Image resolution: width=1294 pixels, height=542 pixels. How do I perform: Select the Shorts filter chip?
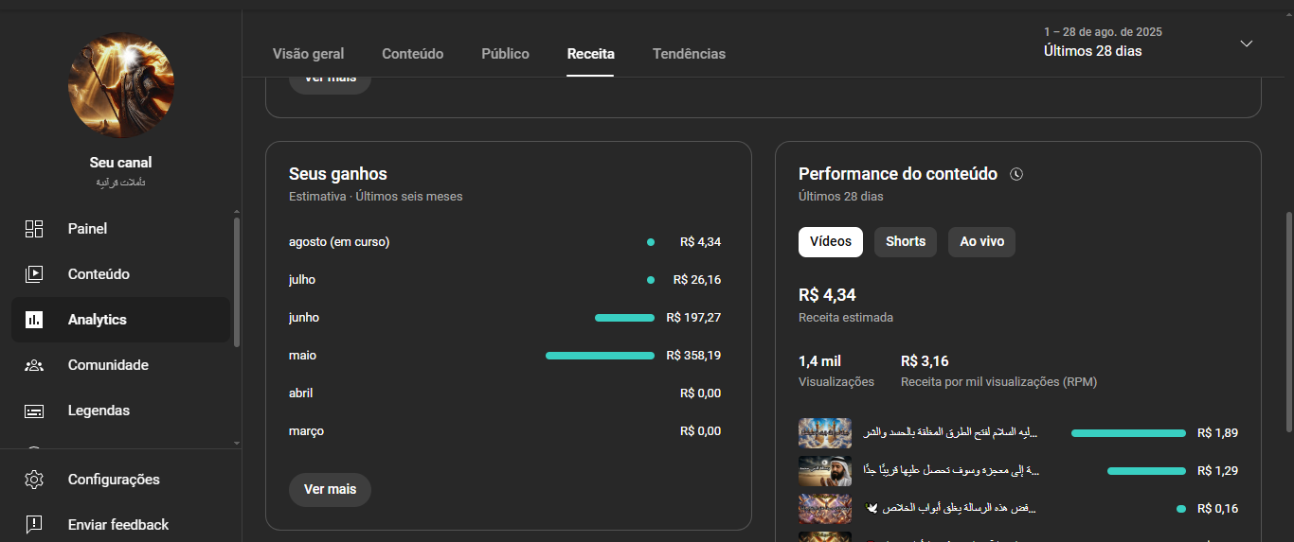[906, 241]
